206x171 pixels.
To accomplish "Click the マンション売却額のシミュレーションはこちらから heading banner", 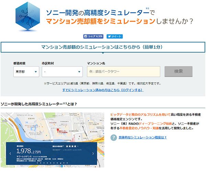I will tap(103, 47).
